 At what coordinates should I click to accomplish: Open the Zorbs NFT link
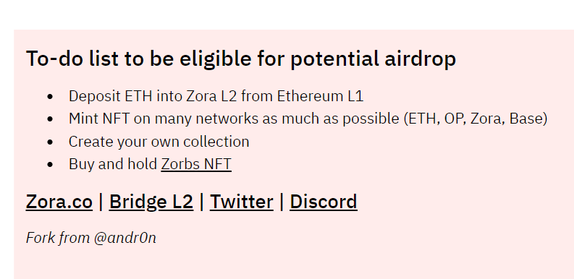pyautogui.click(x=196, y=164)
